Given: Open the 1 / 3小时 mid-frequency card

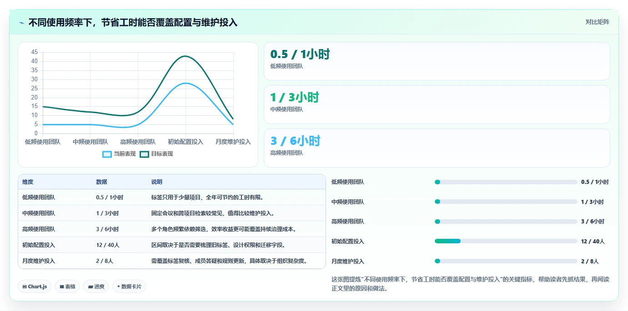Looking at the screenshot, I should pos(437,104).
